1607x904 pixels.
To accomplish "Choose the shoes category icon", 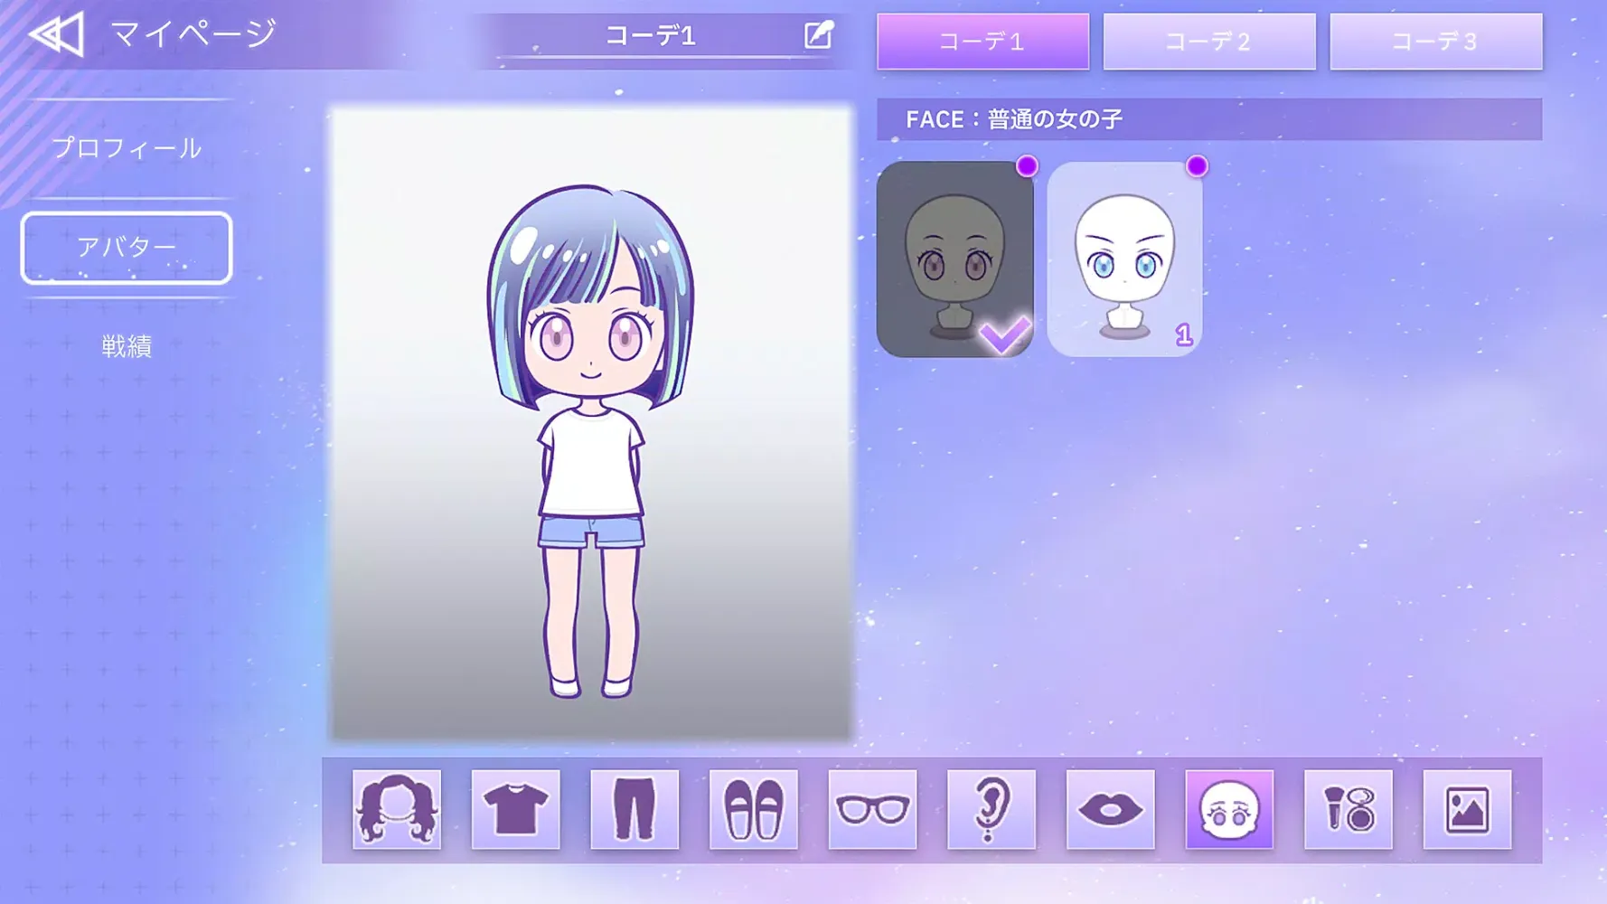I will coord(753,809).
